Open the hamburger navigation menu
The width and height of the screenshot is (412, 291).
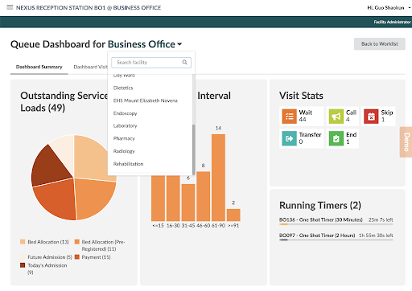pos(10,7)
